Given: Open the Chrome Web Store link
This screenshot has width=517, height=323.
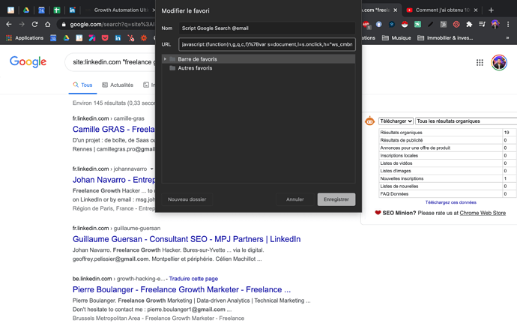Looking at the screenshot, I should click(483, 213).
